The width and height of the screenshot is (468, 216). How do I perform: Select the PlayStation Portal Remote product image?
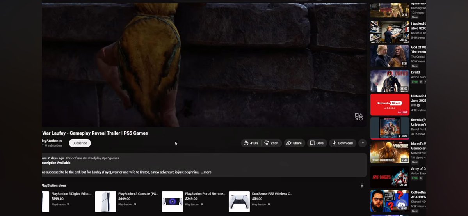point(172,202)
